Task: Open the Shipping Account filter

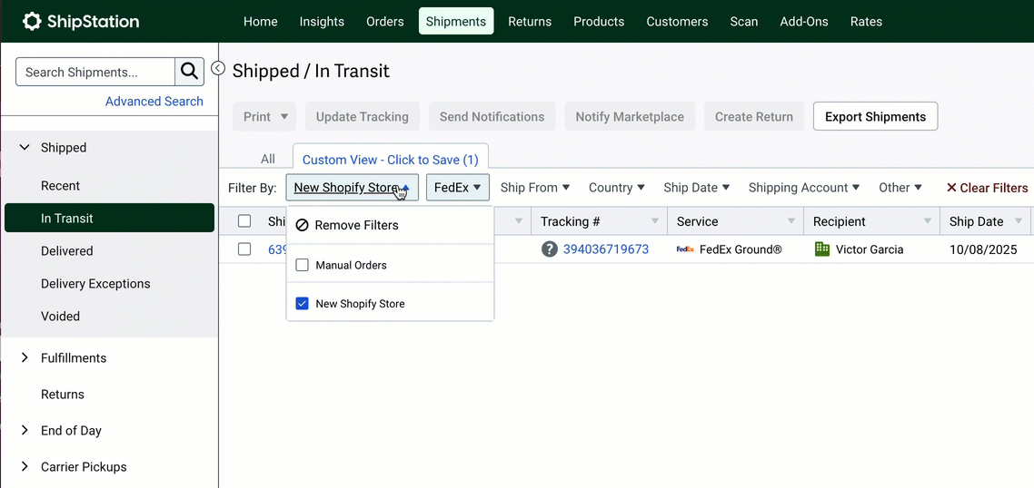Action: [804, 188]
